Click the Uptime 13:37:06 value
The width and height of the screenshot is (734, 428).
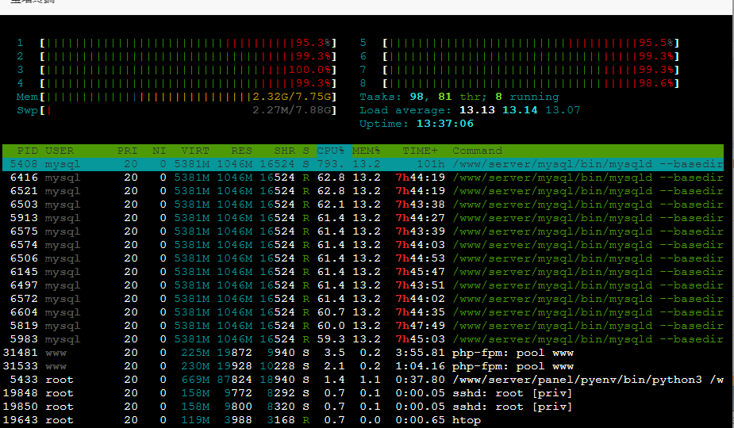(x=445, y=124)
